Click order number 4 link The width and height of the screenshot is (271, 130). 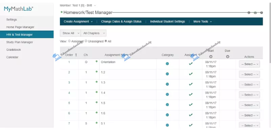[69, 93]
